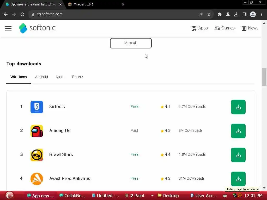The width and height of the screenshot is (267, 200).
Task: Click the Avast Free Antivirus icon
Action: [x=37, y=179]
